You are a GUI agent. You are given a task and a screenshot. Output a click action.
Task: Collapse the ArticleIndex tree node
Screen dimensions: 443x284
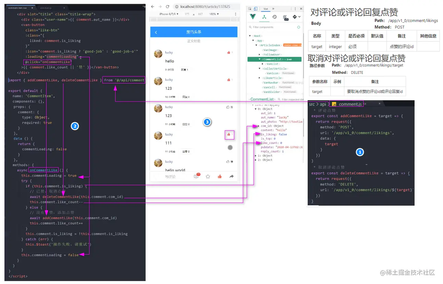[256, 45]
